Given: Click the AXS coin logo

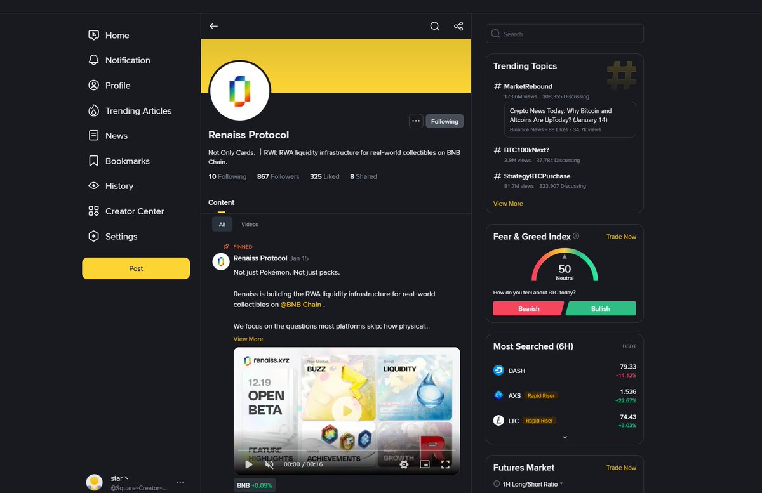Looking at the screenshot, I should [x=498, y=395].
